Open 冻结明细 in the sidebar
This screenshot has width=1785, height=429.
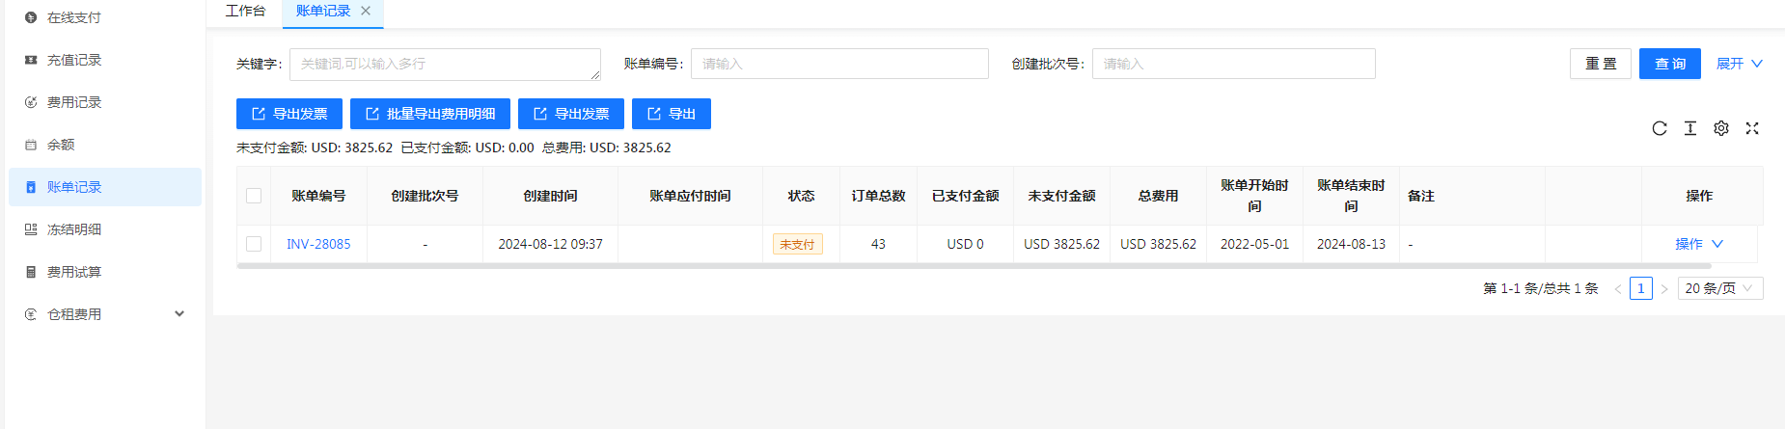74,229
